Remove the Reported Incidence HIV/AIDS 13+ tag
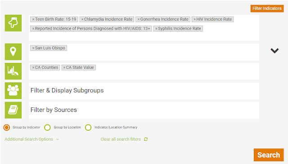The image size is (288, 164). point(33,29)
